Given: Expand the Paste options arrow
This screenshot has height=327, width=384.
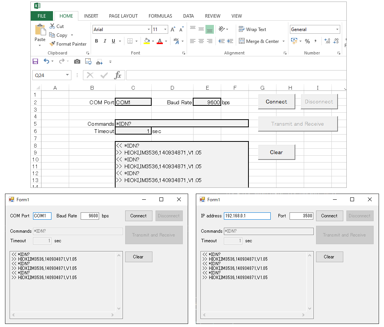Looking at the screenshot, I should (40, 46).
